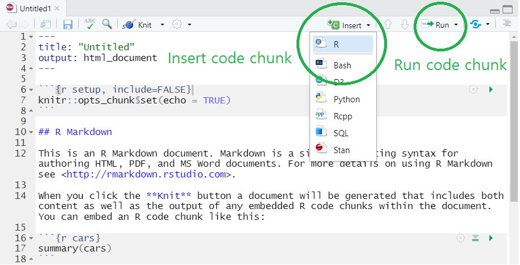The width and height of the screenshot is (520, 265).
Task: Choose Python from the Insert chunk menu
Action: 346,99
